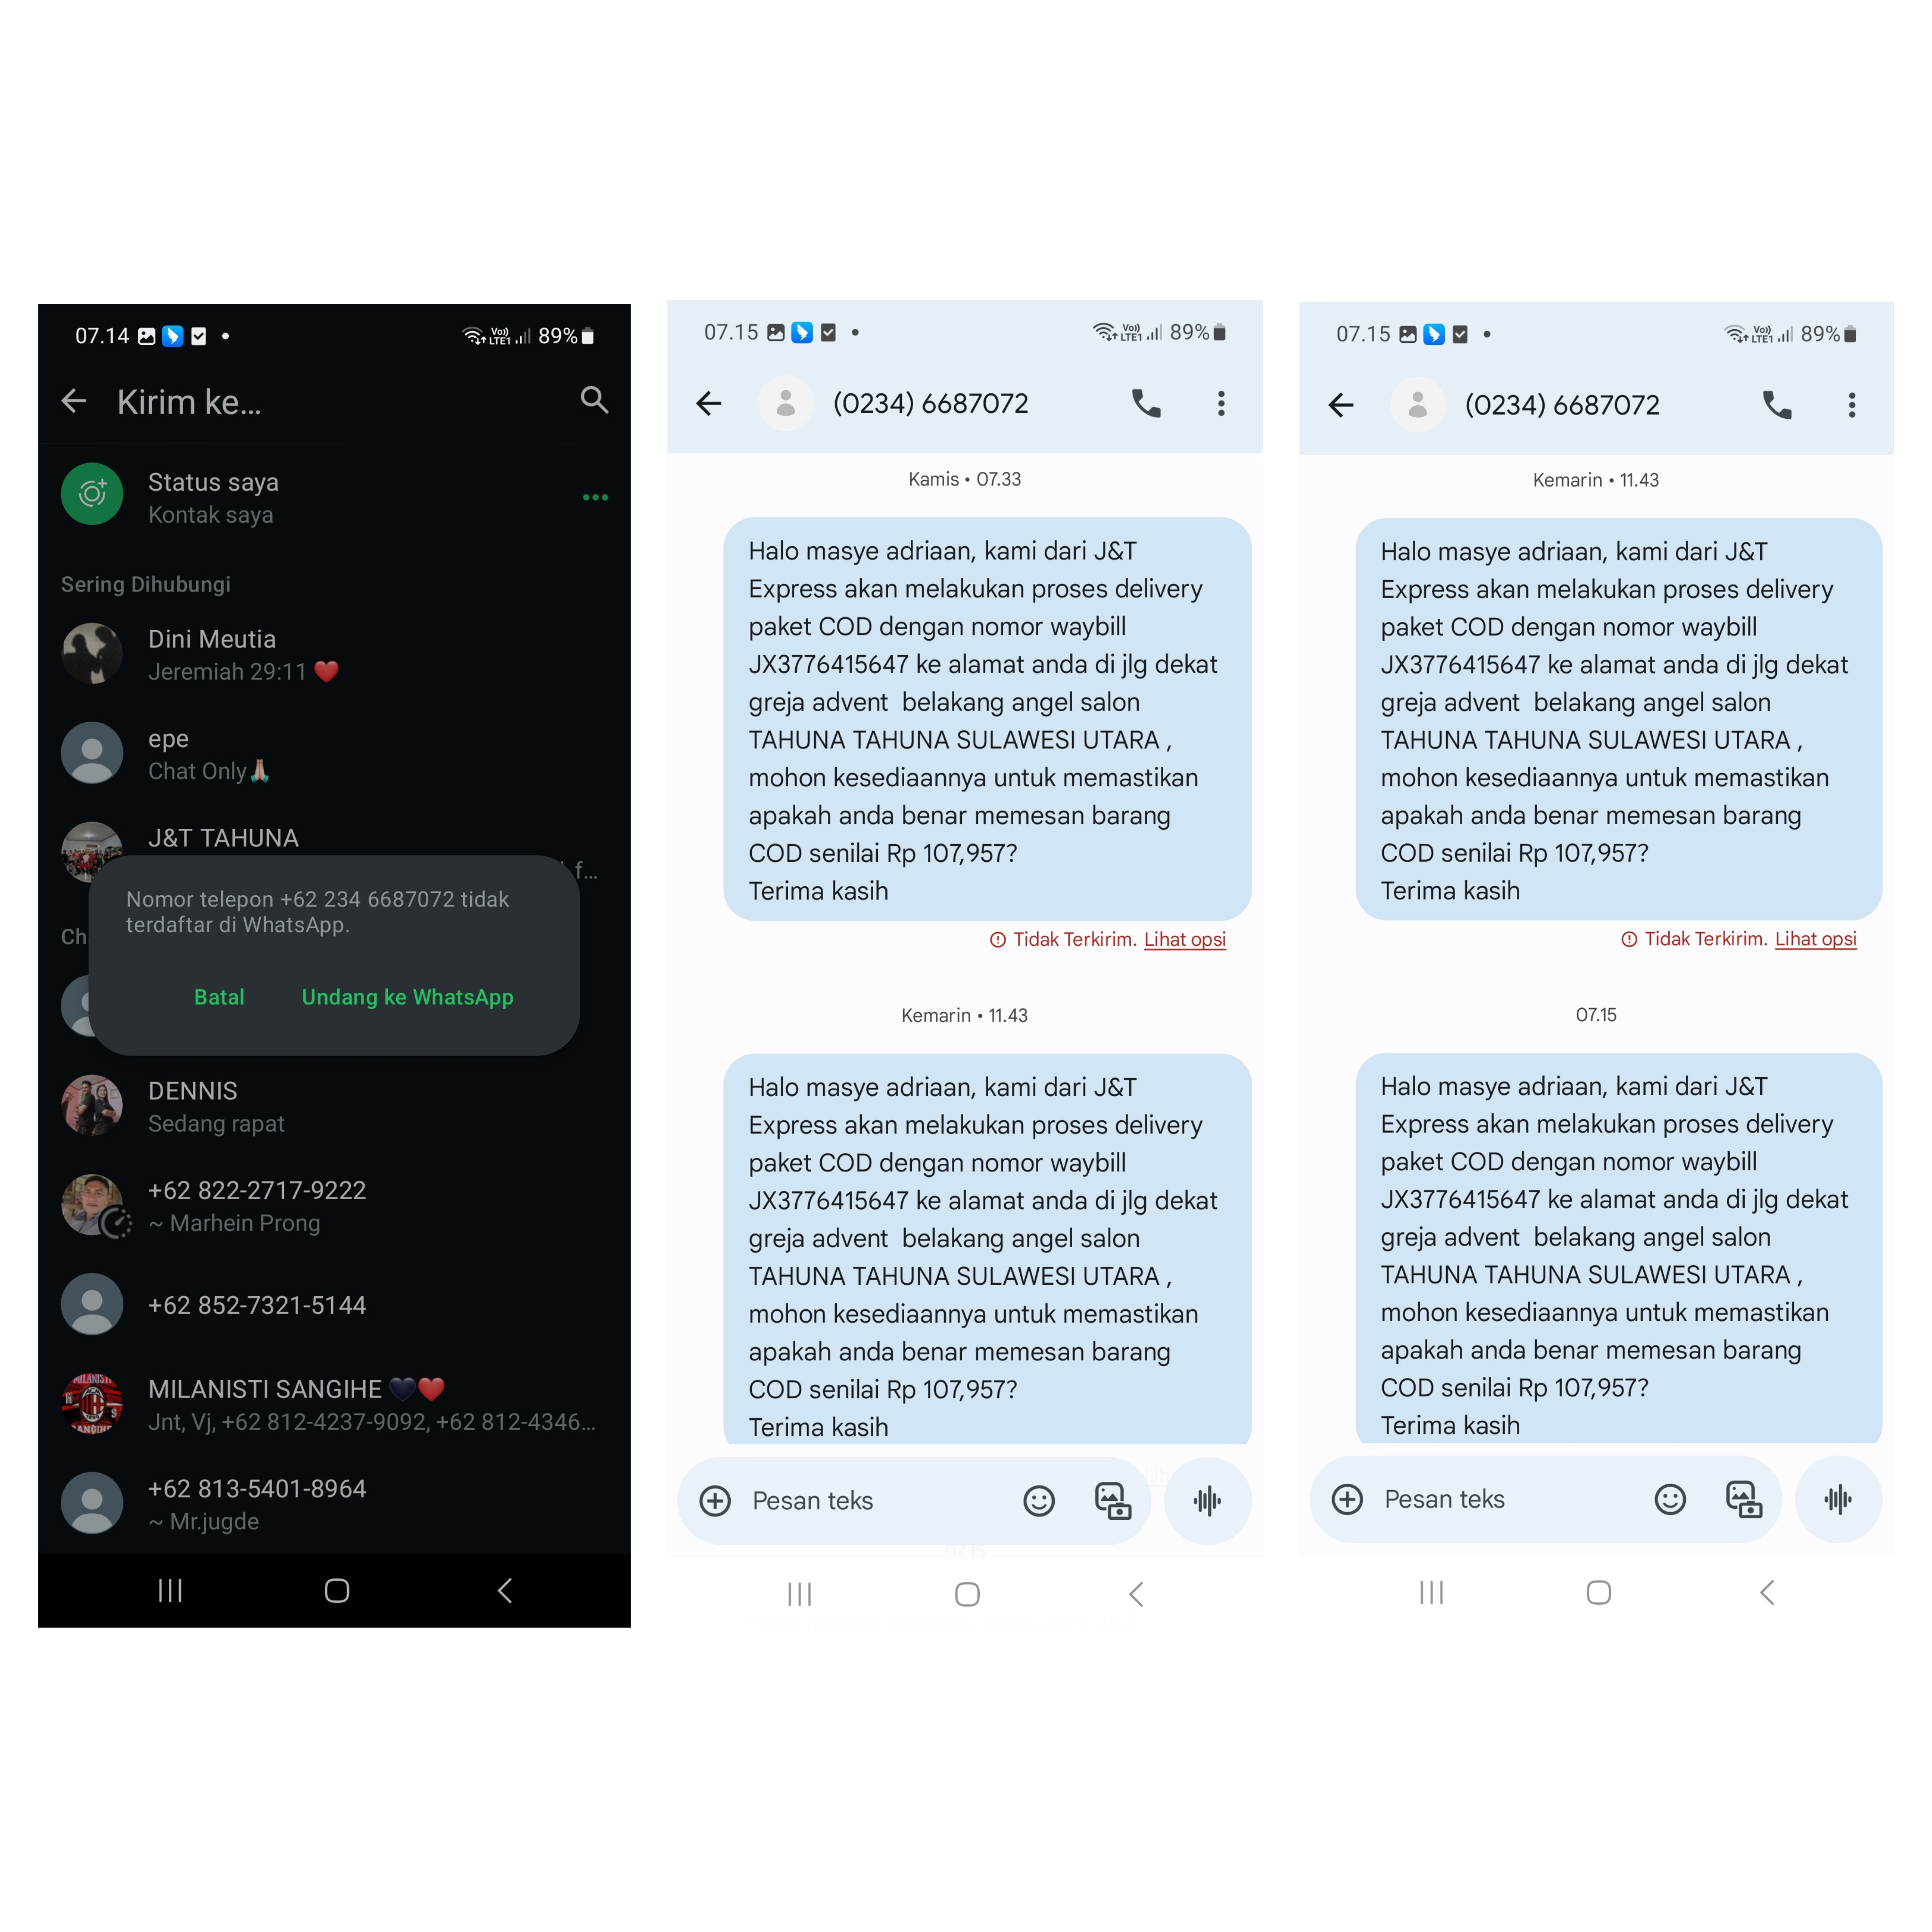1932x1932 pixels.
Task: Open emoji picker in middle message bar
Action: click(x=1039, y=1501)
